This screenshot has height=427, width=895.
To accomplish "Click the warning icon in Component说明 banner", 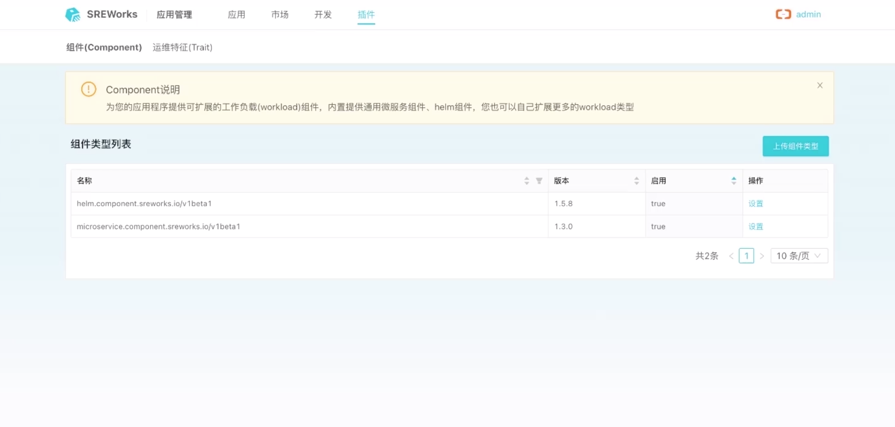I will coord(89,89).
